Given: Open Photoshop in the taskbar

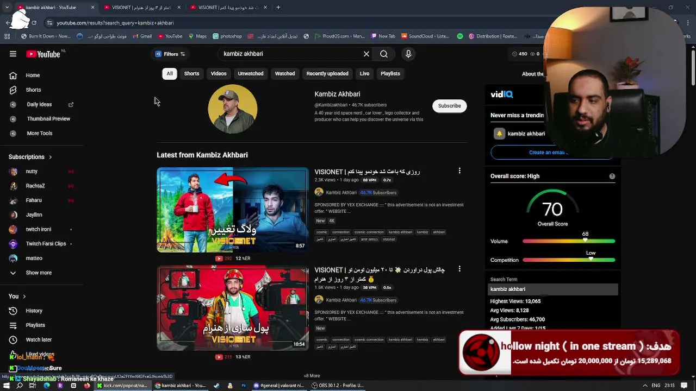Looking at the screenshot, I should tap(243, 386).
